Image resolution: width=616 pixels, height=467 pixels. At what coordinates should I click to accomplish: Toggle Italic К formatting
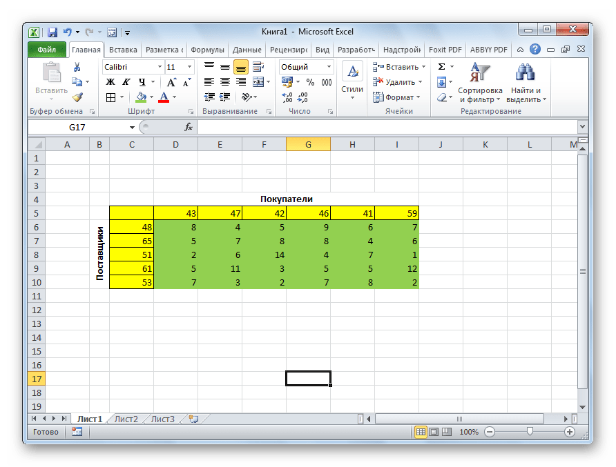click(126, 82)
